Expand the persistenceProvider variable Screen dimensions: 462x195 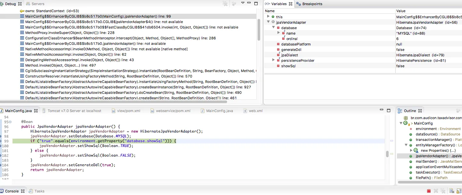[x=273, y=60]
